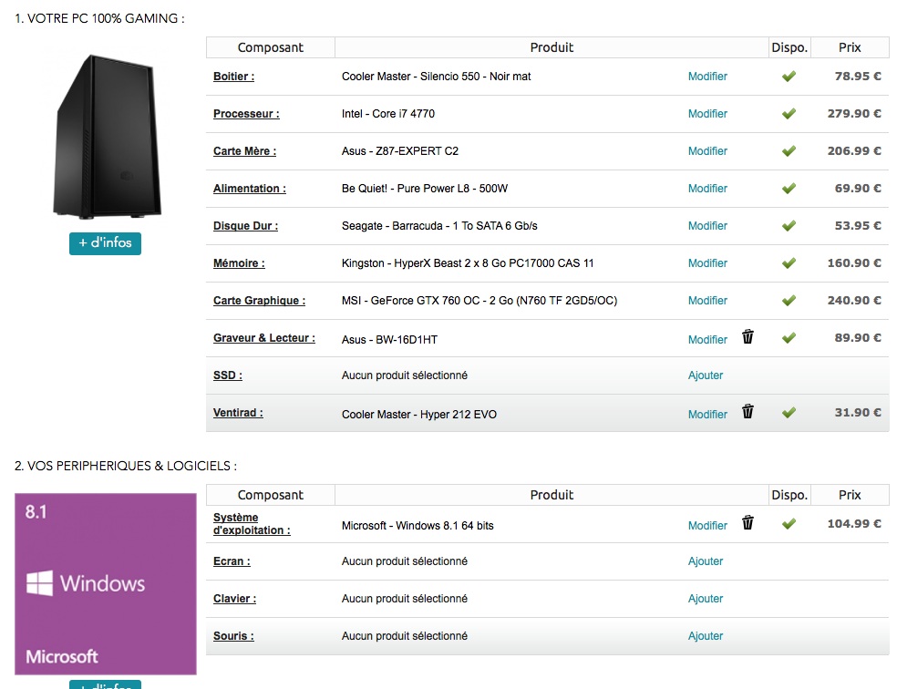The height and width of the screenshot is (689, 897).
Task: Click Modifier next to Alimentation product
Action: point(707,188)
